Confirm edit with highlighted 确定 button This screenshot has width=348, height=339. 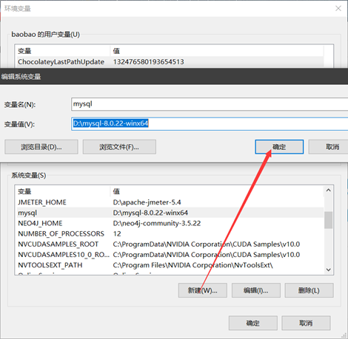[x=279, y=147]
